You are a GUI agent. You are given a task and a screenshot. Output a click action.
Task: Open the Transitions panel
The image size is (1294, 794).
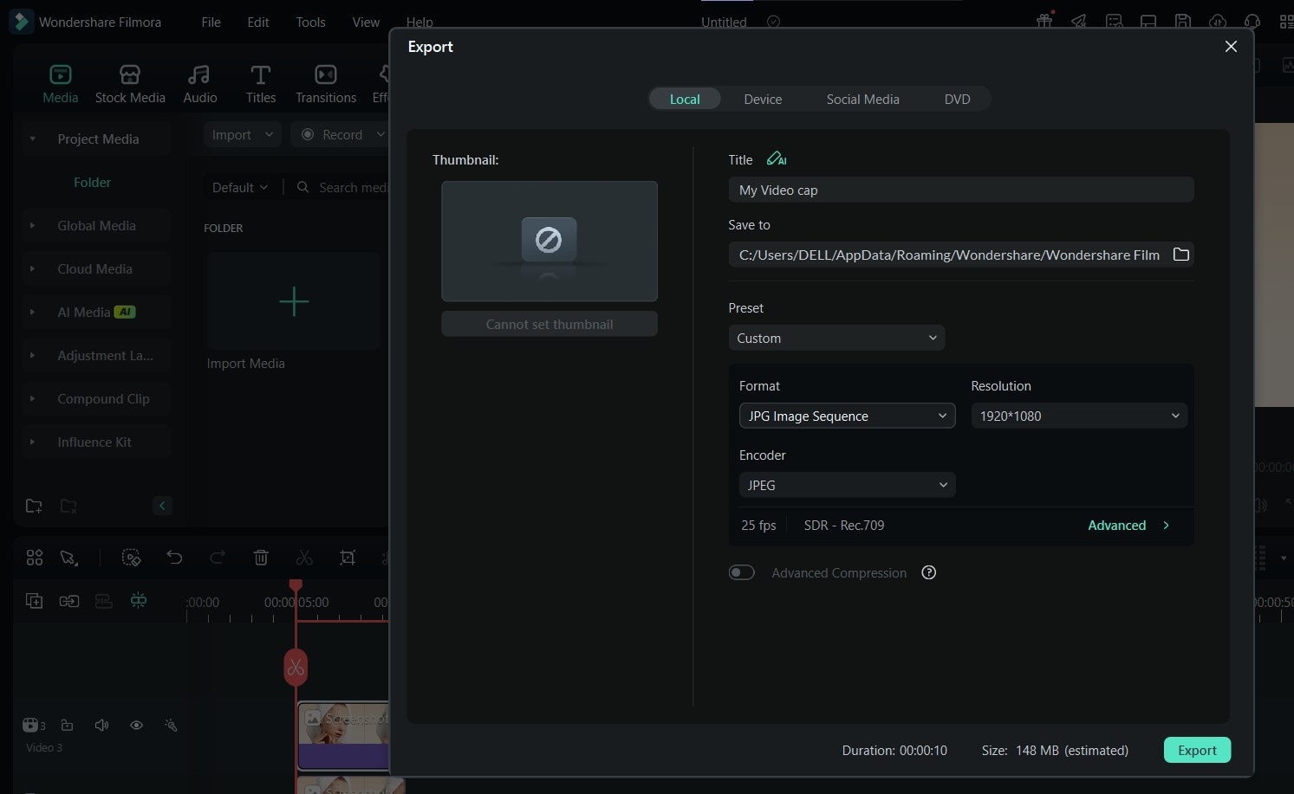coord(326,84)
